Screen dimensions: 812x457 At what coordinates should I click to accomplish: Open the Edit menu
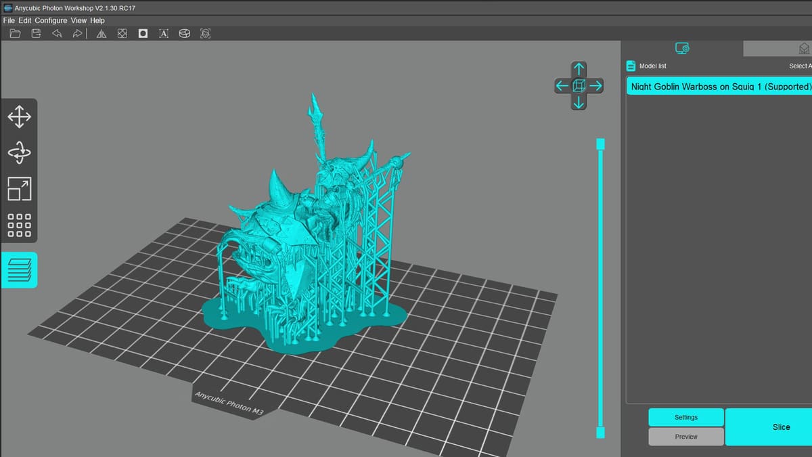pyautogui.click(x=25, y=20)
